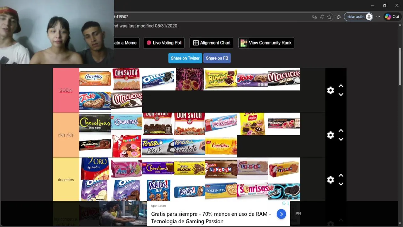The height and width of the screenshot is (227, 403).
Task: Open browser Favorites list icon
Action: coord(339,17)
